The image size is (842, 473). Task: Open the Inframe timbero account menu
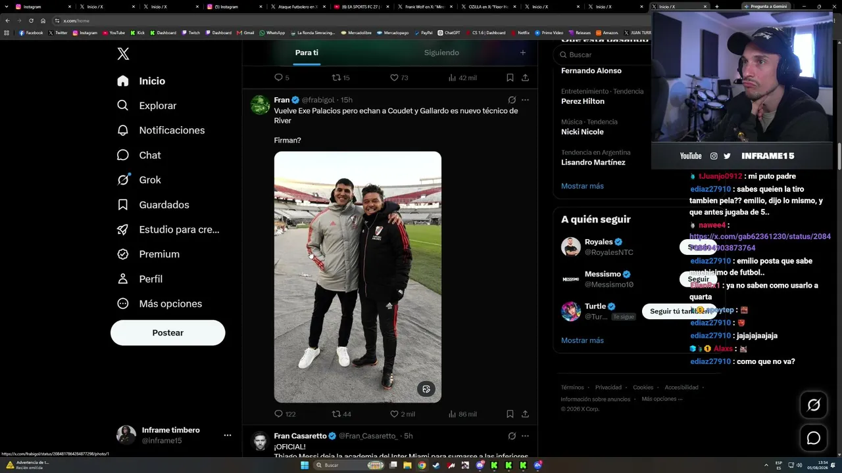pyautogui.click(x=174, y=435)
